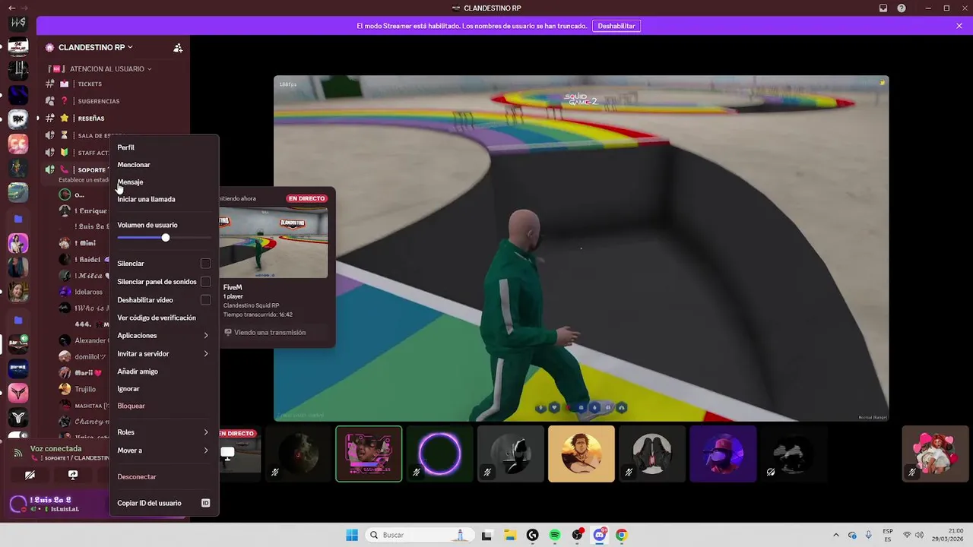Click the taskbar Buscar search box
This screenshot has height=547, width=973.
418,535
